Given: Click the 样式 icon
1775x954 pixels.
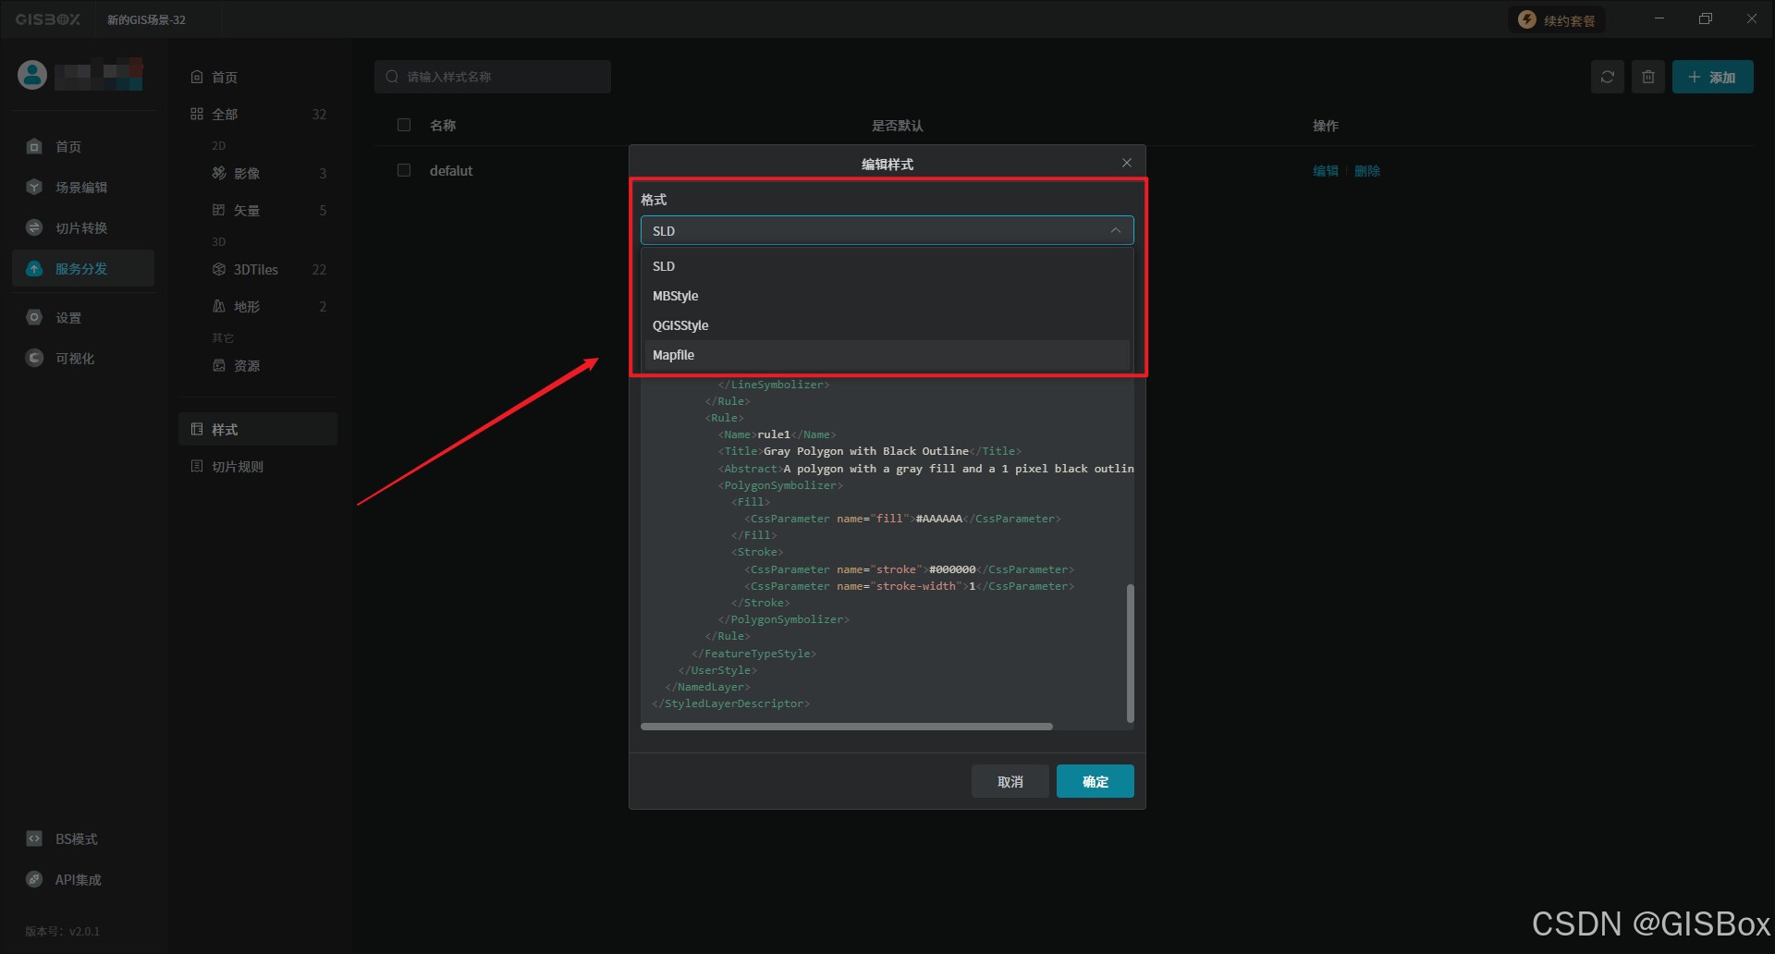Looking at the screenshot, I should pyautogui.click(x=197, y=429).
